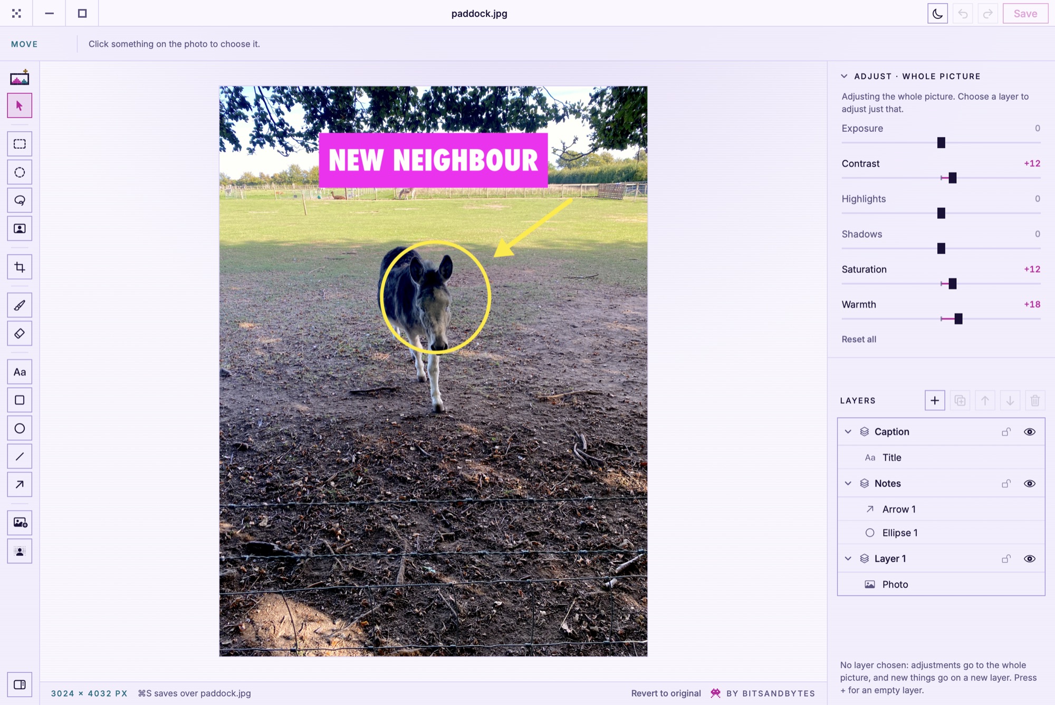Click Revert to original

tap(666, 693)
